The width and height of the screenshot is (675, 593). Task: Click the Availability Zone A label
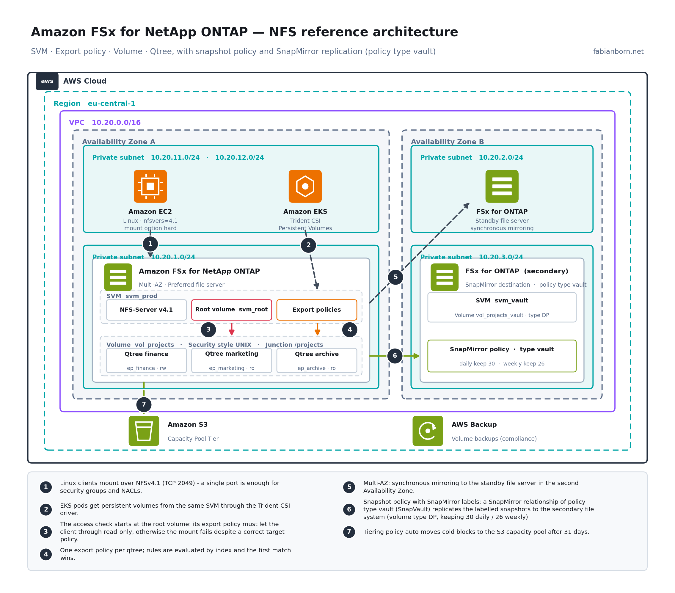click(x=119, y=142)
